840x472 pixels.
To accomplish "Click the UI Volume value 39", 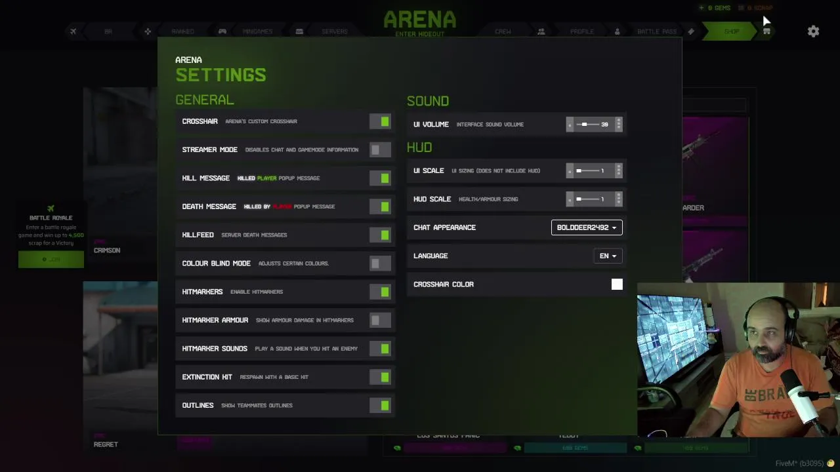I will tap(604, 125).
